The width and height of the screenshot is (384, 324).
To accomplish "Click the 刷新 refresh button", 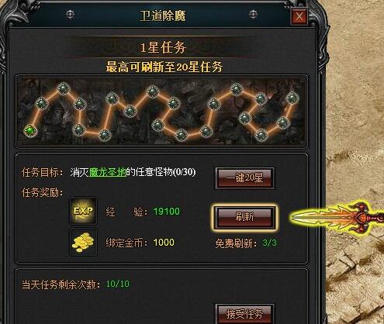I will (244, 217).
